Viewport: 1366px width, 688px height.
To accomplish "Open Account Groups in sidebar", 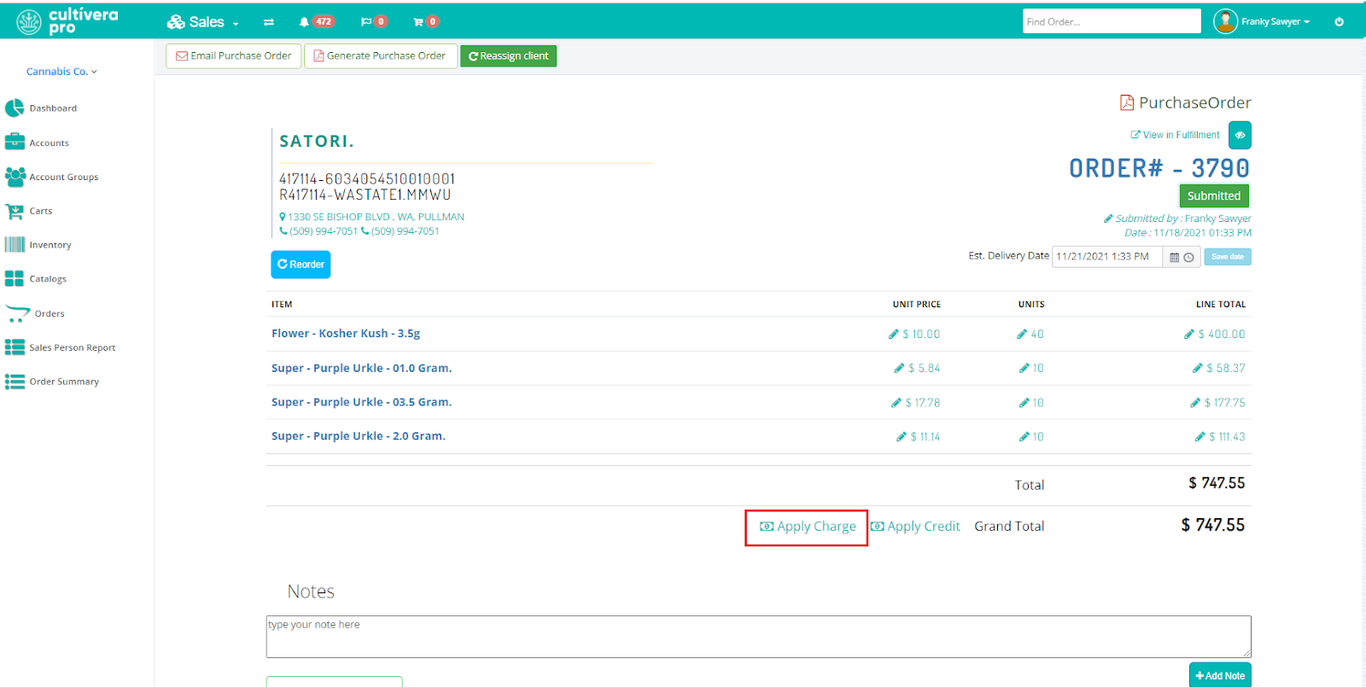I will (64, 178).
